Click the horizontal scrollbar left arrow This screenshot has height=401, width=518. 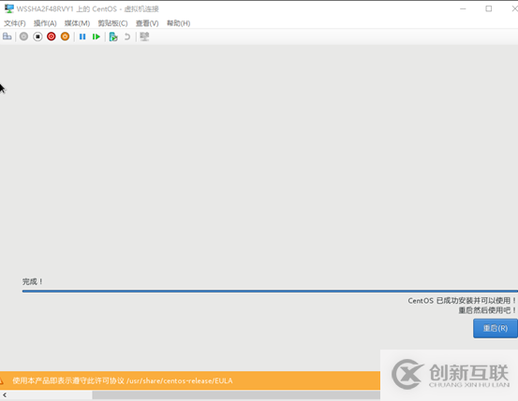pos(5,394)
